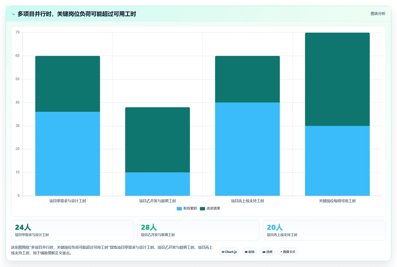Image resolution: width=397 pixels, height=267 pixels.
Task: Click the card caption under 20人
Action: tap(282, 235)
